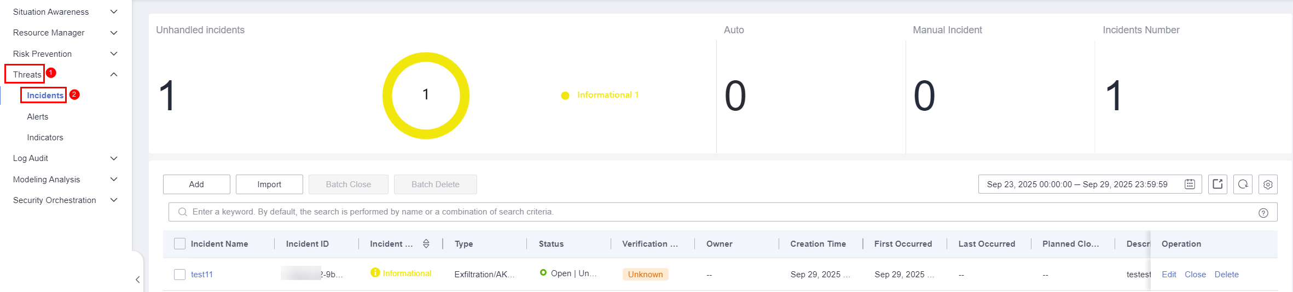The height and width of the screenshot is (292, 1293).
Task: Delete the test11 incident
Action: point(1226,275)
